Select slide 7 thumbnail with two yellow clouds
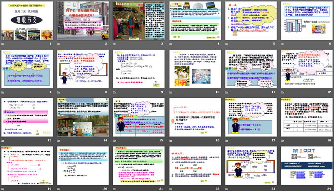 click(27, 69)
